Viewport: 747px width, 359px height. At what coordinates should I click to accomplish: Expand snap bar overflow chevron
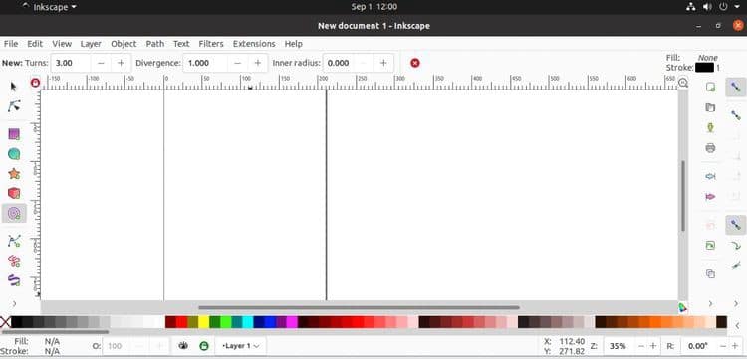click(x=737, y=303)
